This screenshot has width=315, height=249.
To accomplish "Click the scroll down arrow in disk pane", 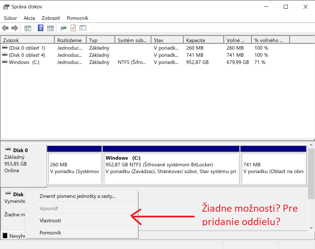I will (x=311, y=227).
